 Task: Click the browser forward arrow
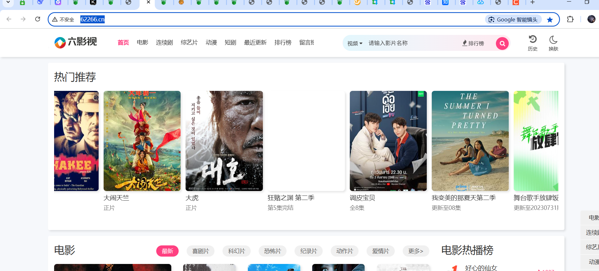point(23,19)
